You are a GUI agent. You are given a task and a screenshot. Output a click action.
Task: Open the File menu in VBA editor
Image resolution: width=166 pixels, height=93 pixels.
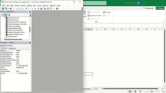coord(3,6)
